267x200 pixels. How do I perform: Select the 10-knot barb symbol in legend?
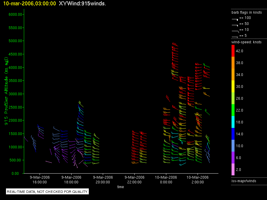235,31
